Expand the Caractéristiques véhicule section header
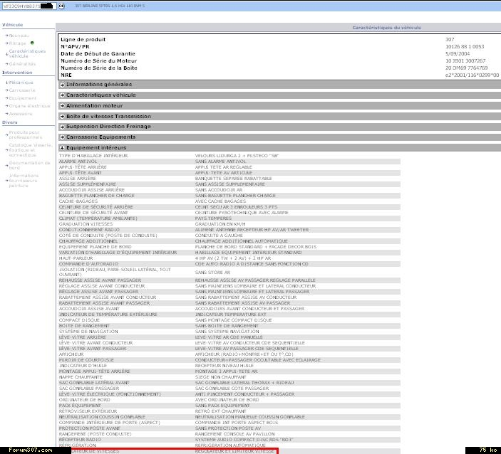Image resolution: width=501 pixels, height=454 pixels. click(279, 95)
